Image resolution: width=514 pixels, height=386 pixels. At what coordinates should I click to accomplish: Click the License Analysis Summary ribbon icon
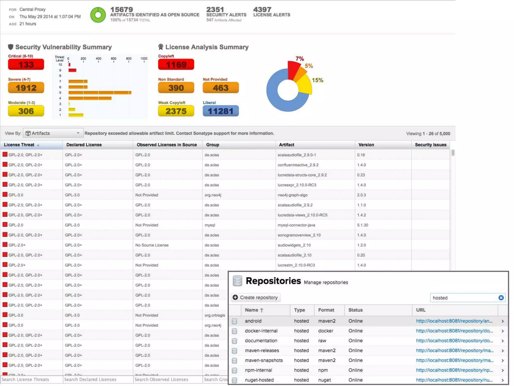coord(161,47)
